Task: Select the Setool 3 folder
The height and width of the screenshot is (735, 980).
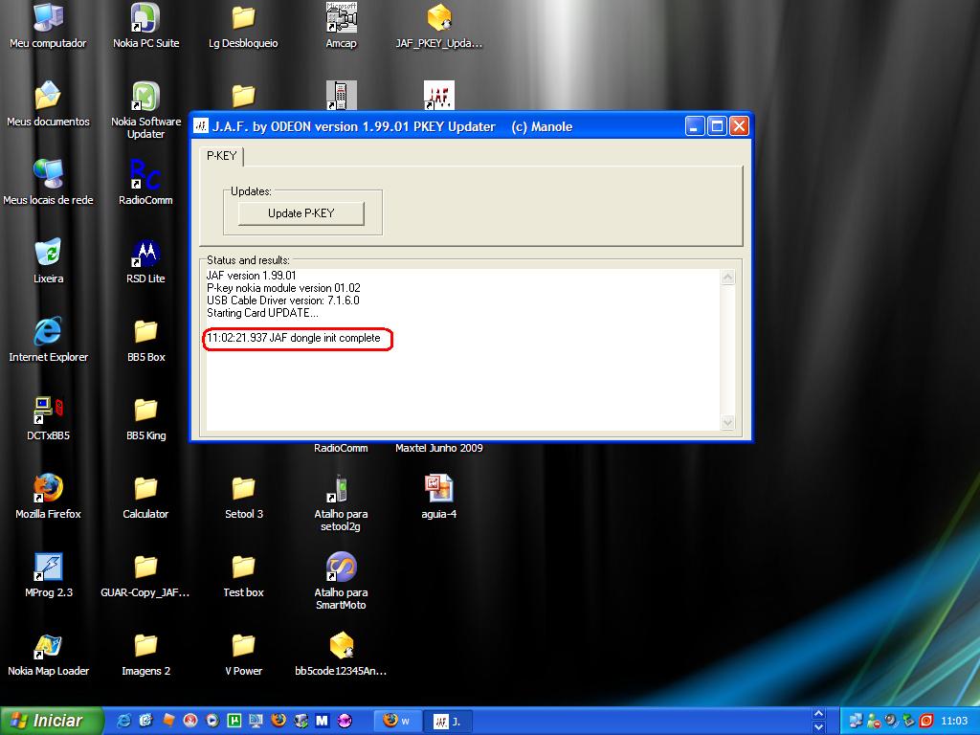Action: [243, 498]
